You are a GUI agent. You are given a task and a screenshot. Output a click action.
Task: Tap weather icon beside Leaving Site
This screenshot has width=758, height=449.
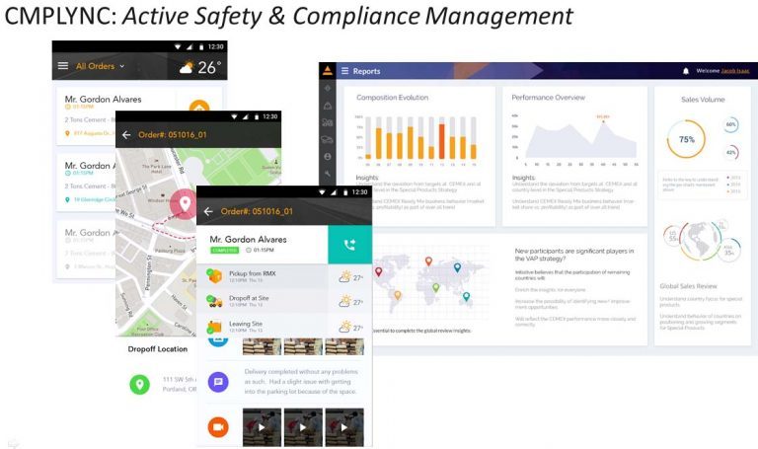(x=344, y=328)
